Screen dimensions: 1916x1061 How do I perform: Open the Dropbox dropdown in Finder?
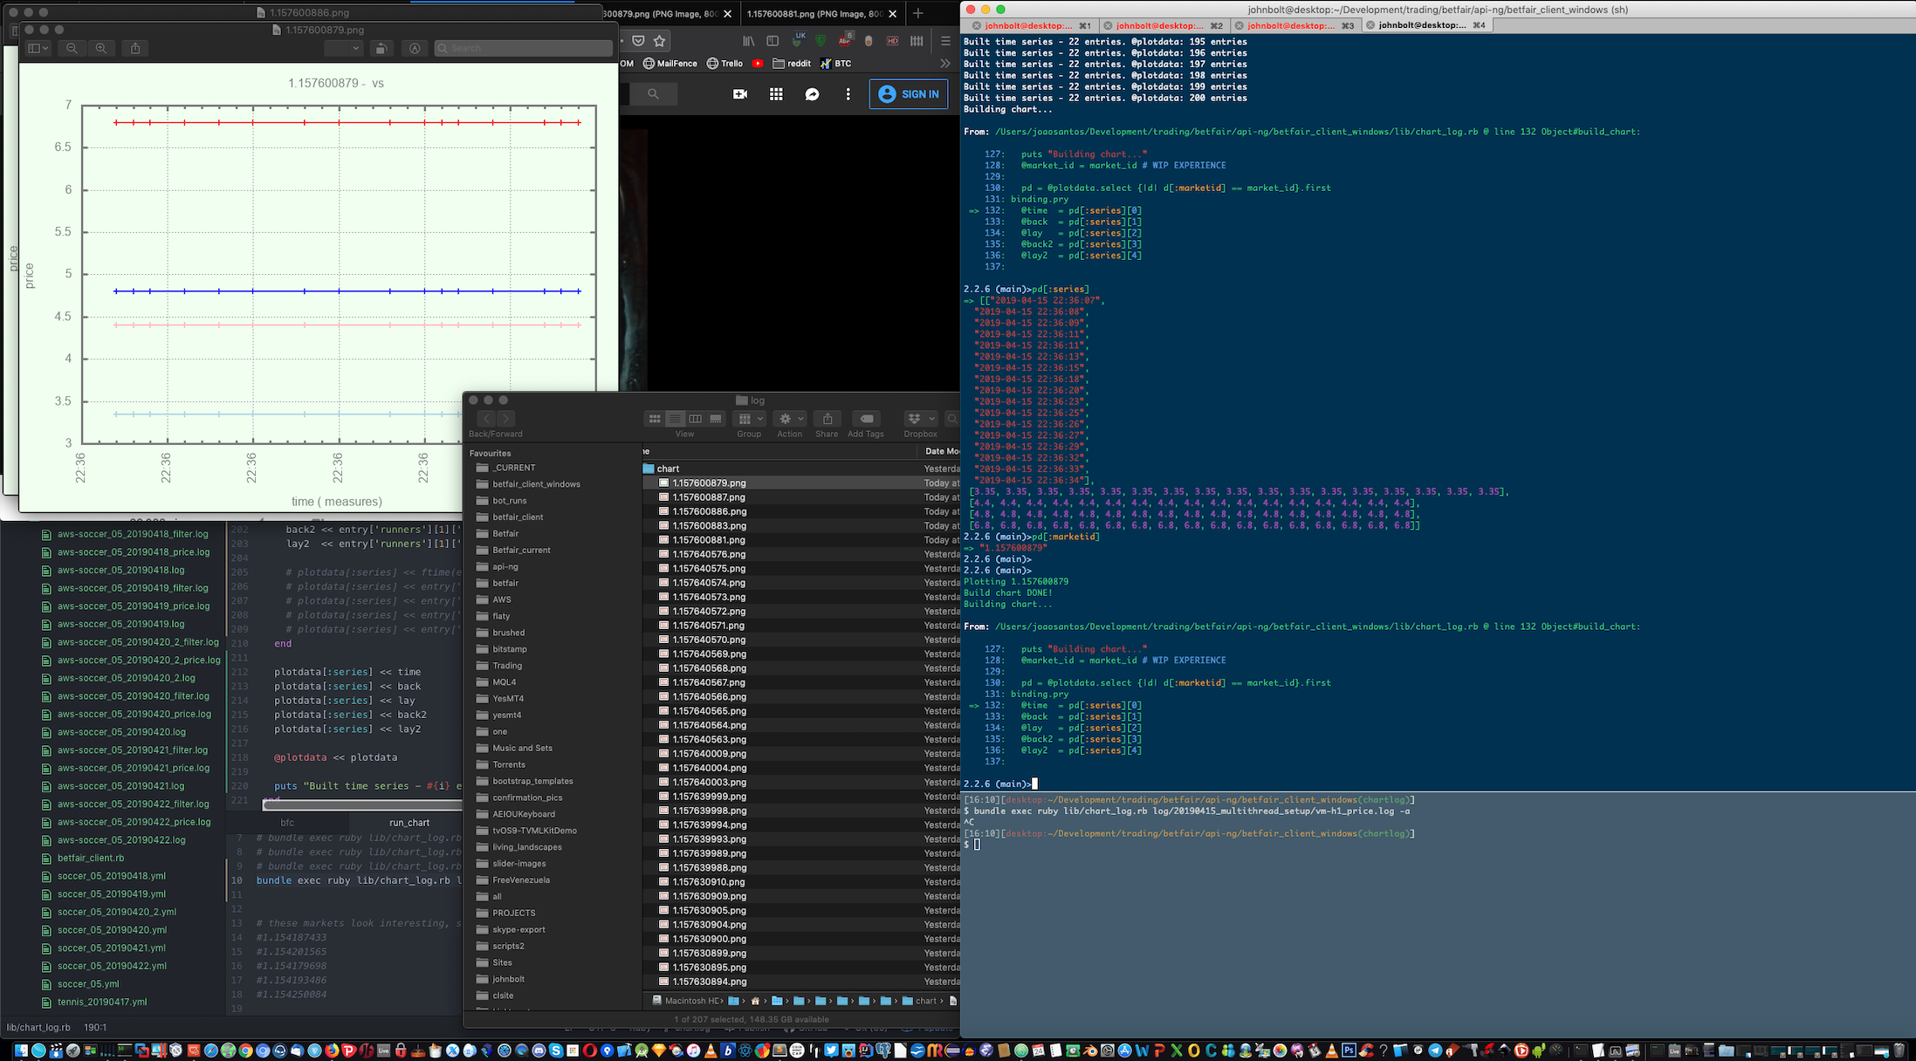(920, 419)
